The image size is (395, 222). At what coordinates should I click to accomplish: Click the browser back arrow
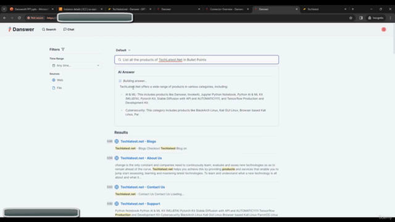(4, 18)
